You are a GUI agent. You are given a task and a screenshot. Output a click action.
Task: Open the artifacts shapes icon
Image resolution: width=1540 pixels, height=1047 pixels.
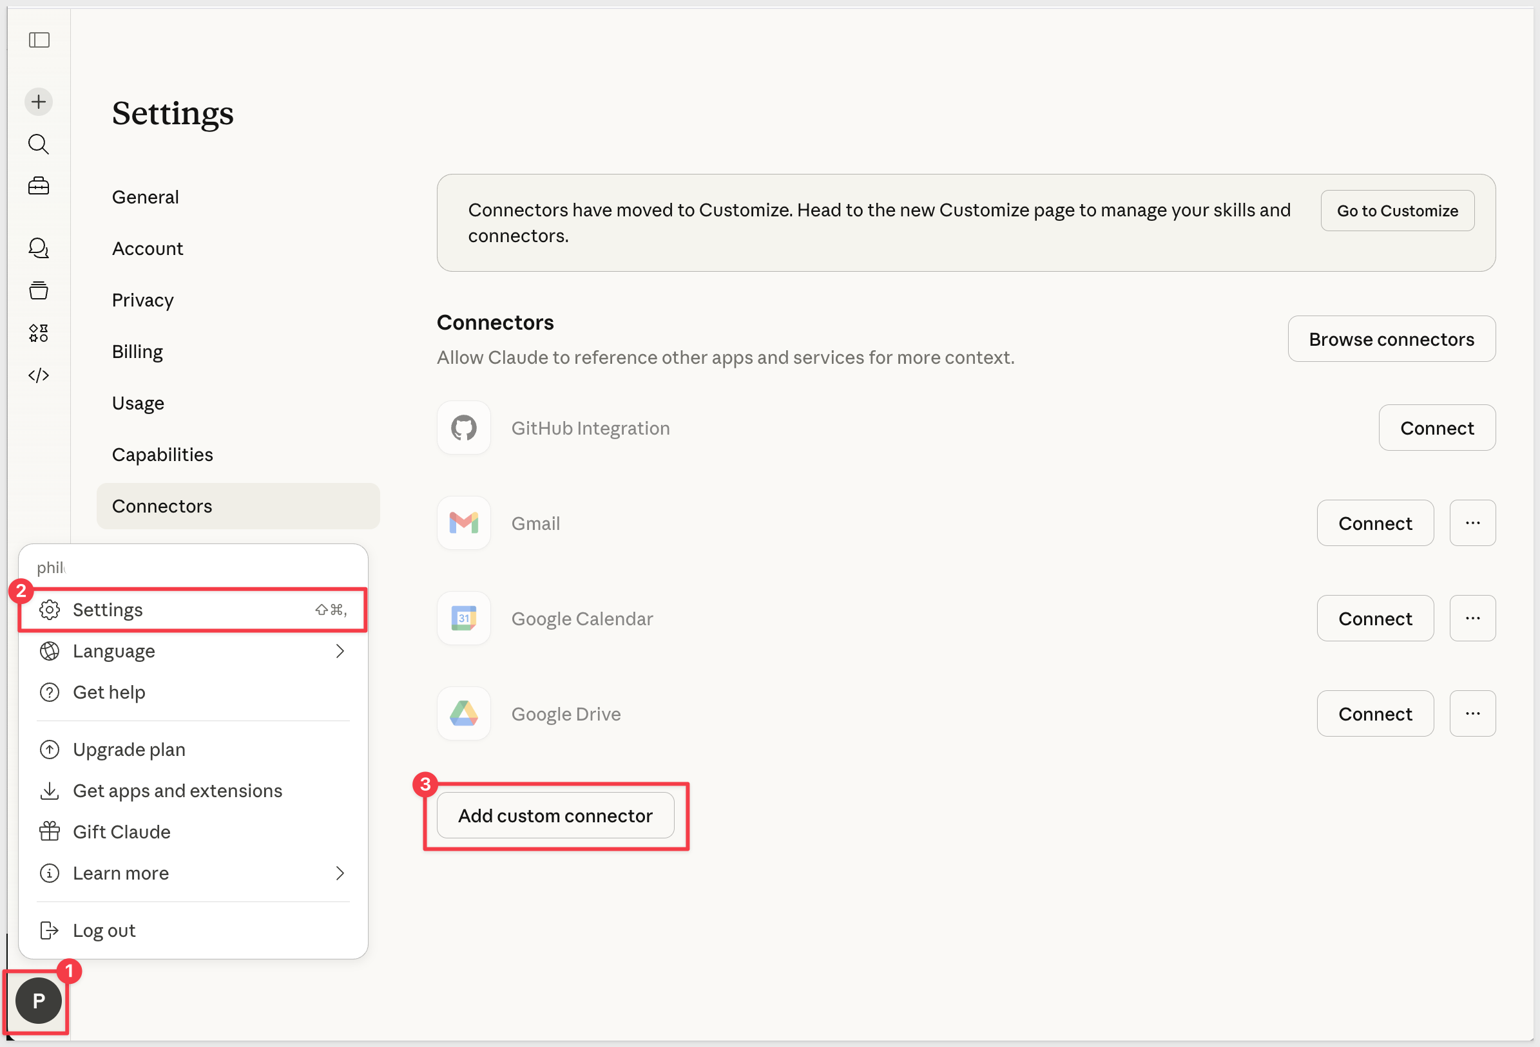coord(39,332)
